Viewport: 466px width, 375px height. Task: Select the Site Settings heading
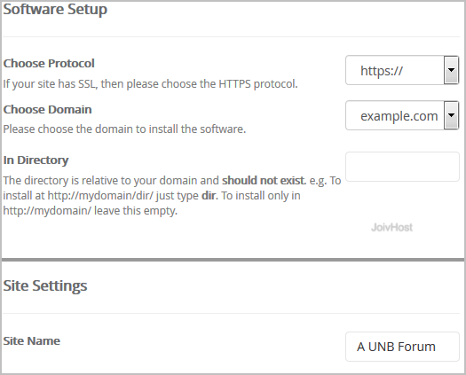pos(45,285)
